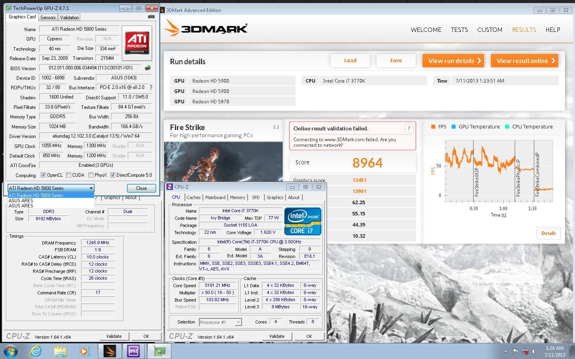Open Windows Explorer from the taskbar

tap(60, 351)
